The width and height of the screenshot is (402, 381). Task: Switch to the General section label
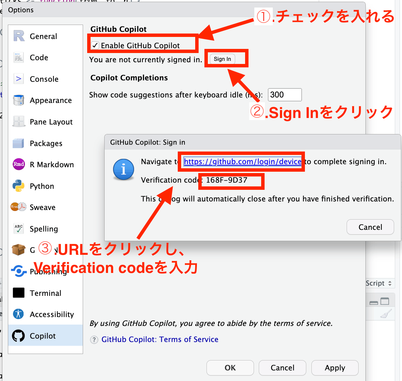pyautogui.click(x=43, y=37)
